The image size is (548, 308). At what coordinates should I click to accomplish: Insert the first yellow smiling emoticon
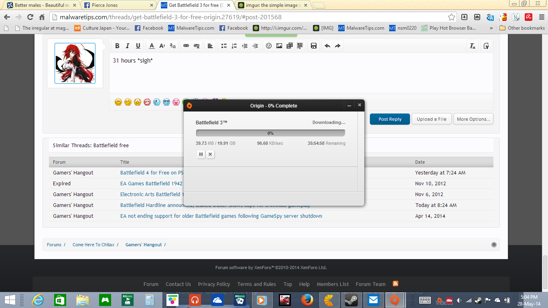[x=118, y=102]
